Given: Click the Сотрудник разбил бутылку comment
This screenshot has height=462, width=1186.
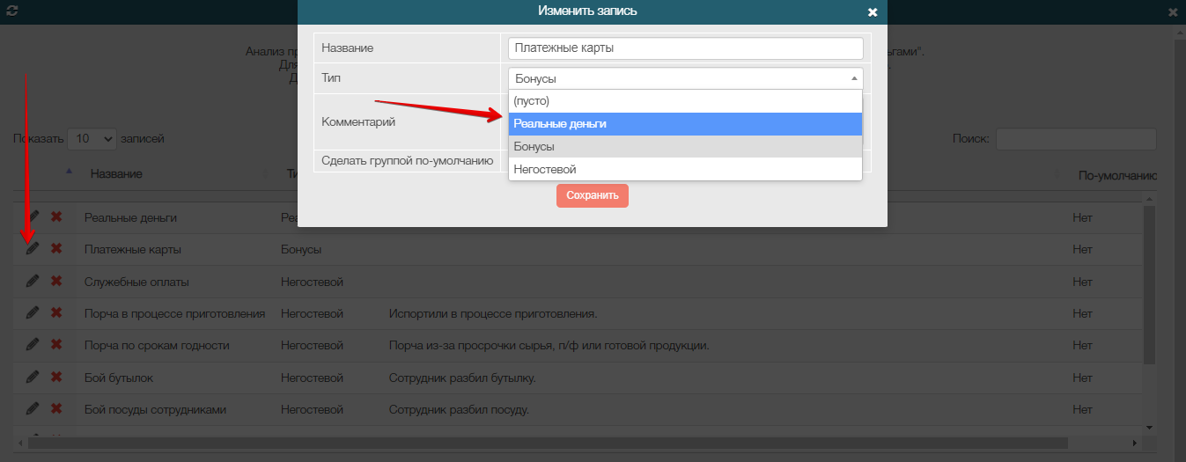Looking at the screenshot, I should pyautogui.click(x=462, y=378).
